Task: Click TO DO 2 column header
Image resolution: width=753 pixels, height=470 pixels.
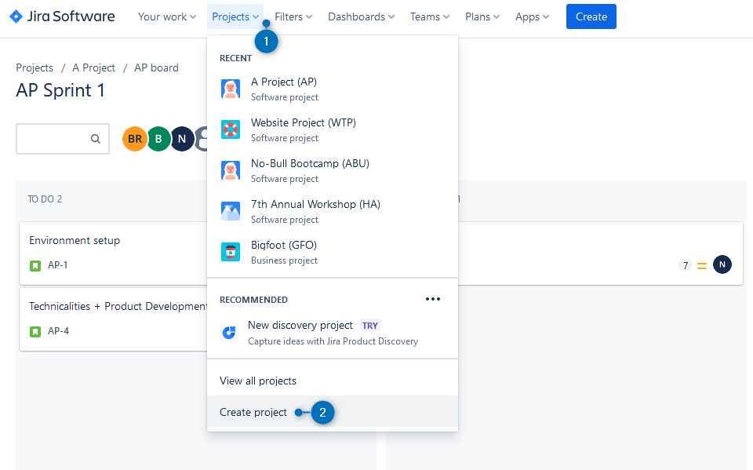Action: (x=45, y=199)
